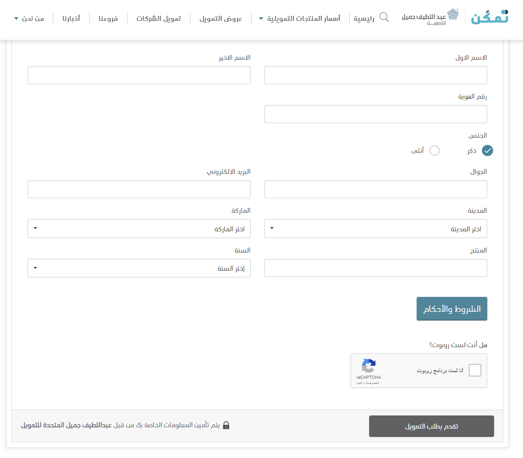The image size is (523, 458).
Task: Submit with تقدم بطلب التمويل button
Action: [431, 426]
